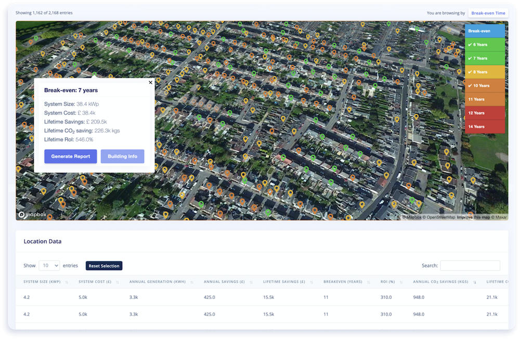Close the Break-even popup with the X
The image size is (520, 339).
pyautogui.click(x=151, y=82)
